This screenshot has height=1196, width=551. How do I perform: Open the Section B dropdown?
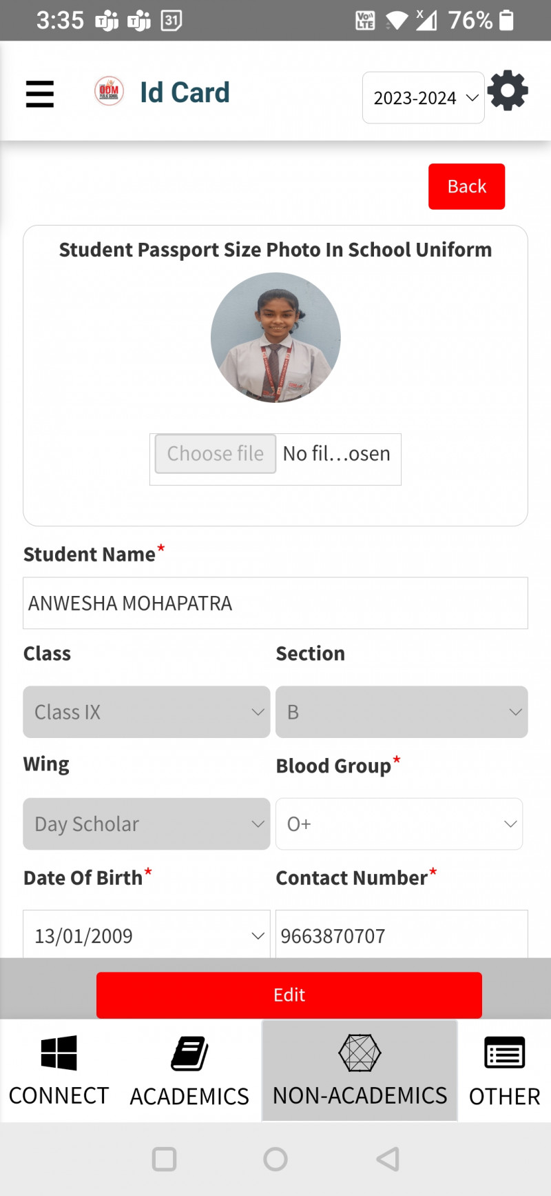[x=402, y=712]
